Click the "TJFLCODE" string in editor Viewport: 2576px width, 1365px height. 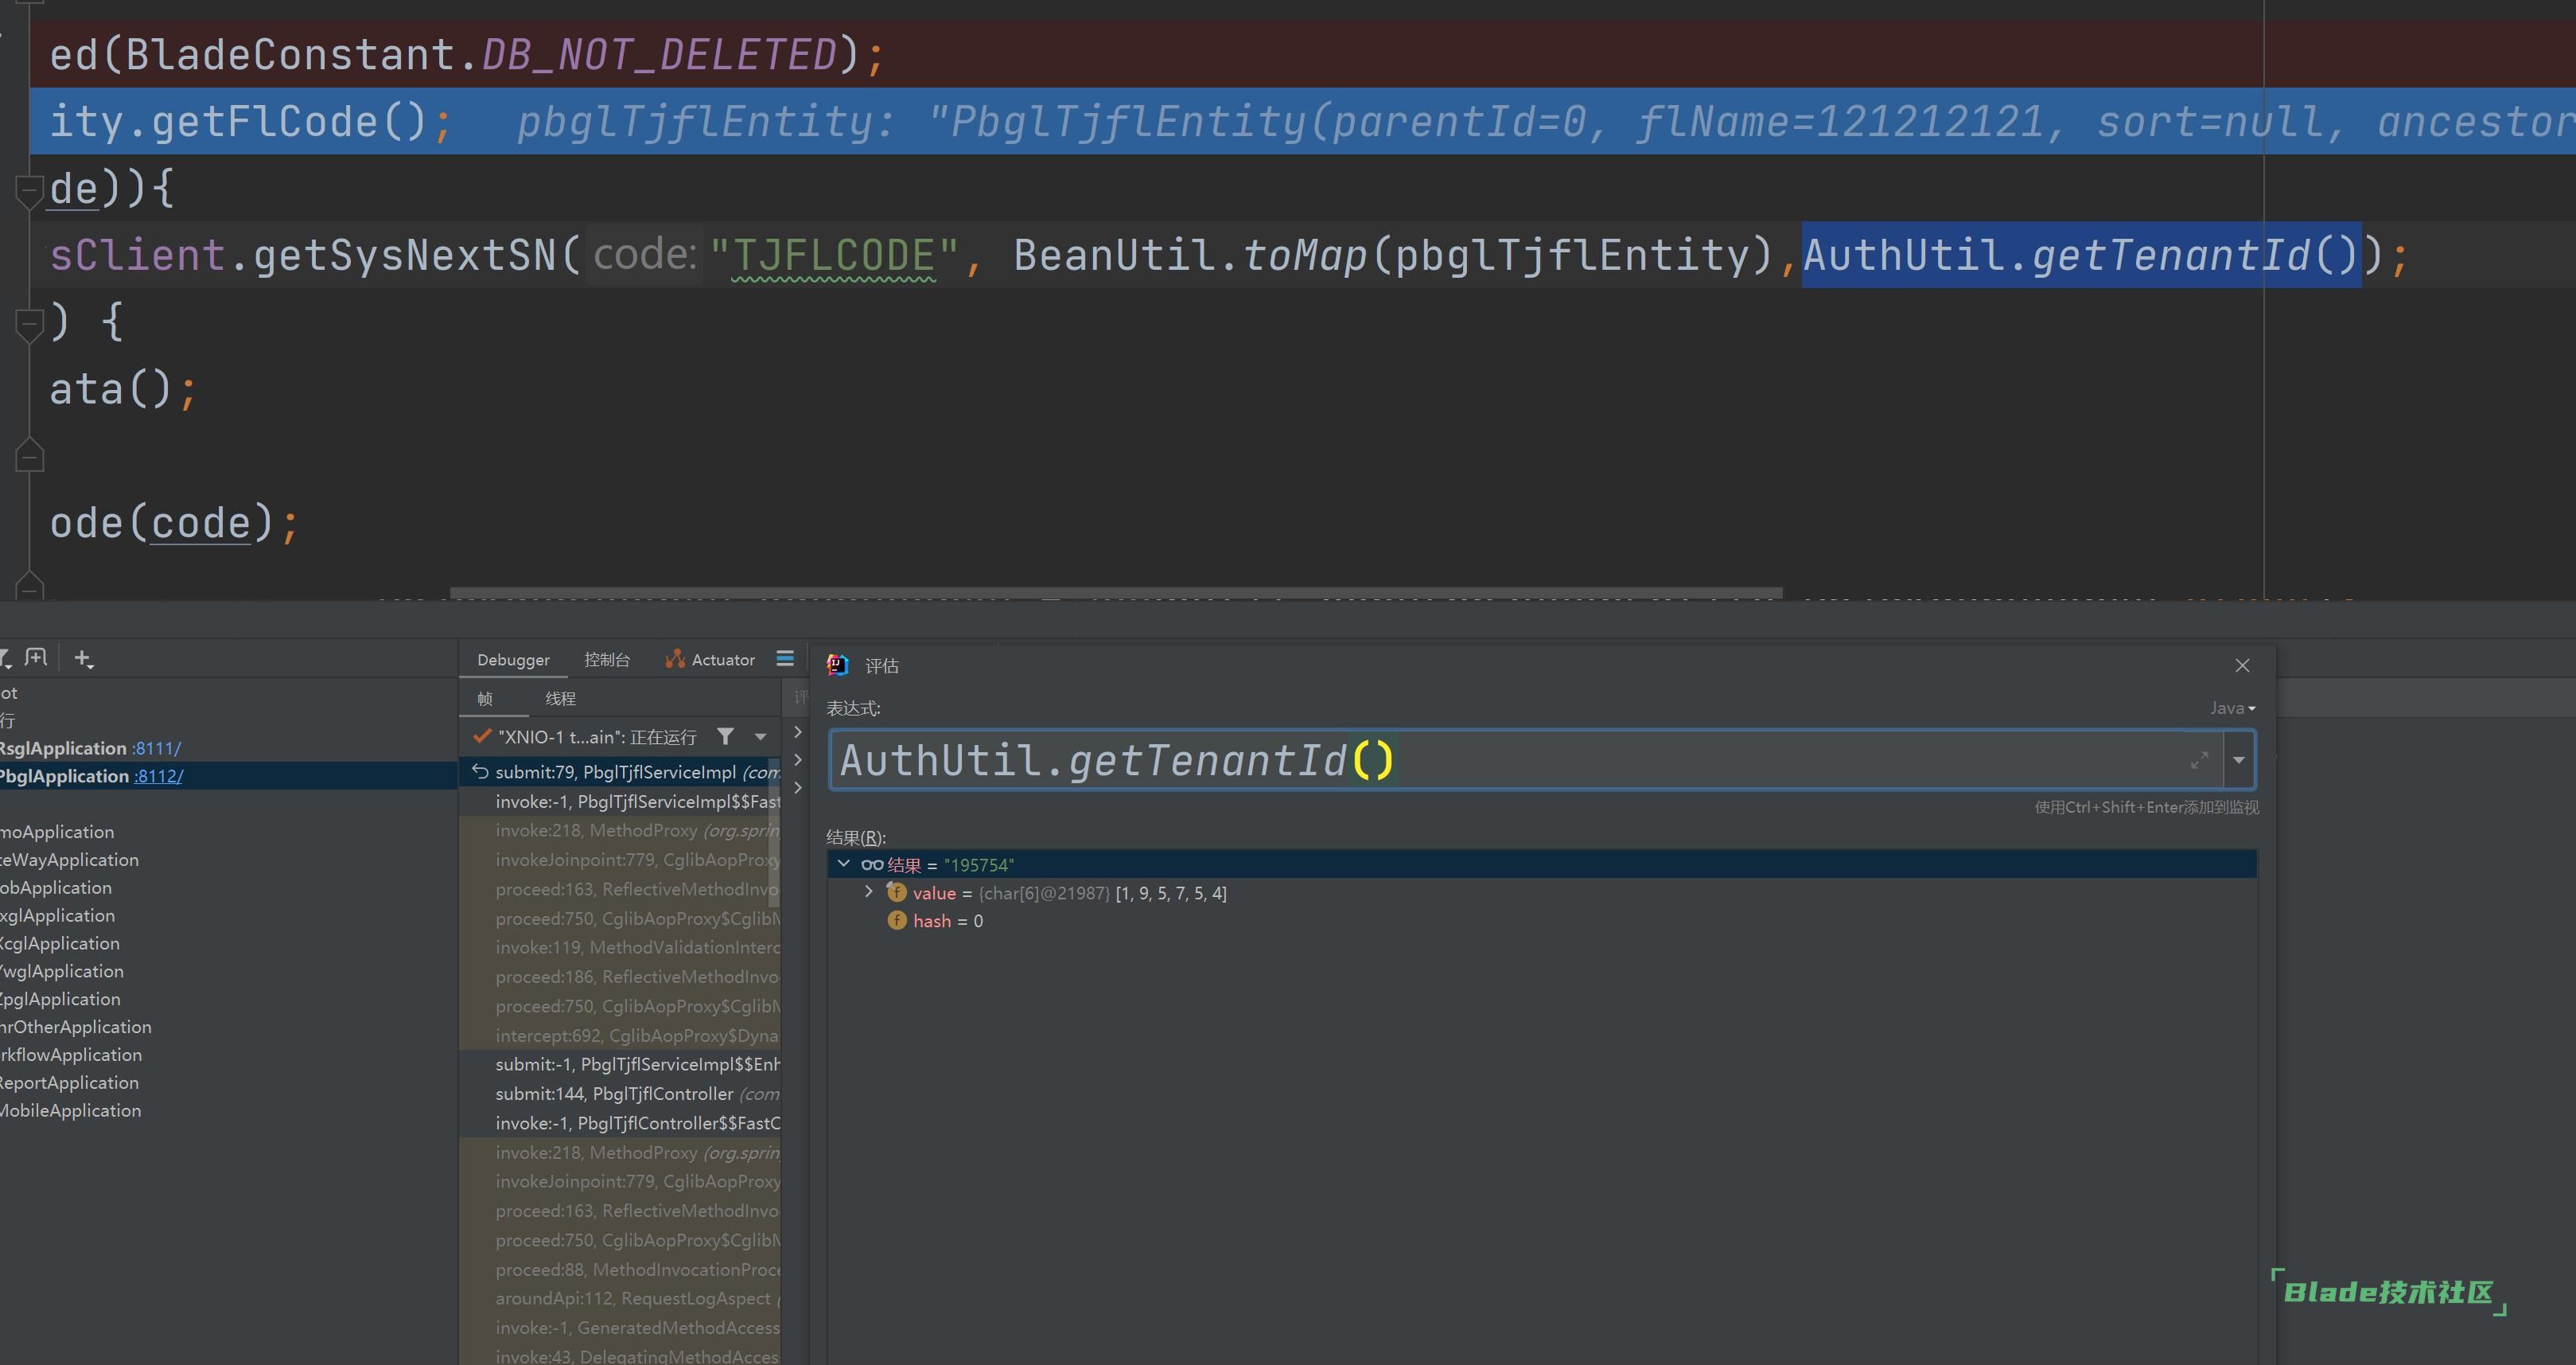(834, 255)
